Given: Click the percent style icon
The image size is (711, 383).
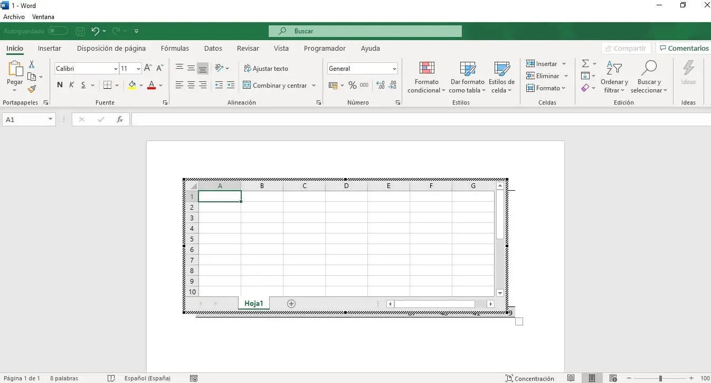Looking at the screenshot, I should coord(352,85).
